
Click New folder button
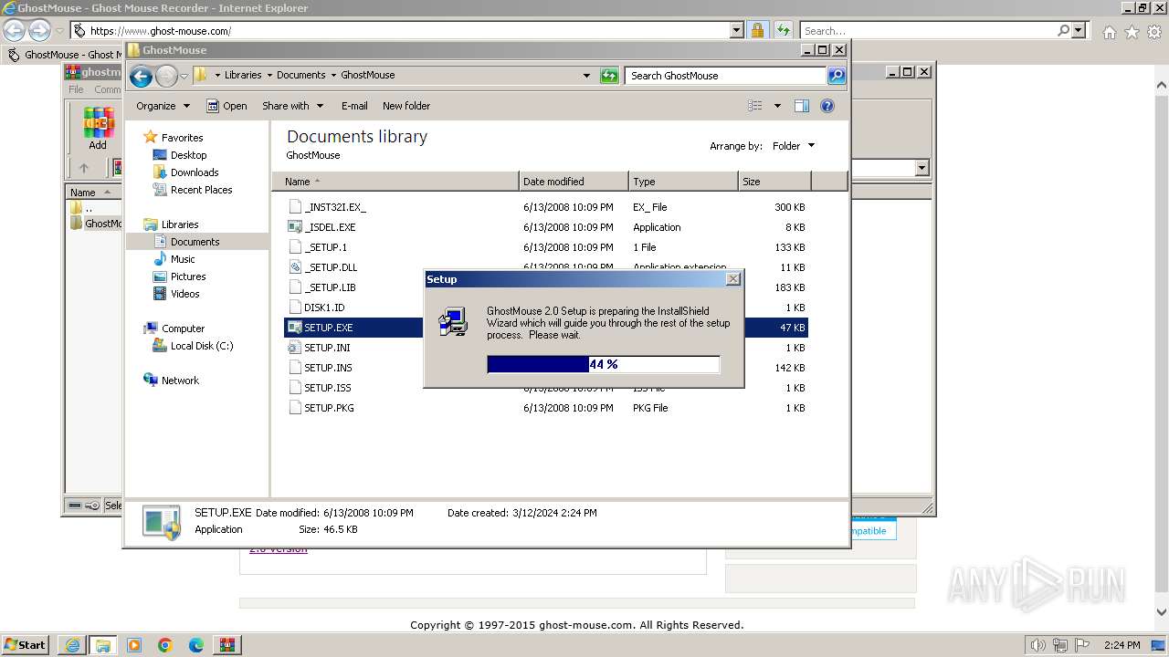click(x=406, y=106)
